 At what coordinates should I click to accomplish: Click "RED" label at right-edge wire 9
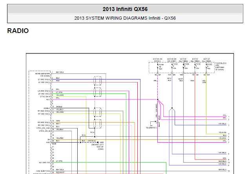click(x=224, y=158)
